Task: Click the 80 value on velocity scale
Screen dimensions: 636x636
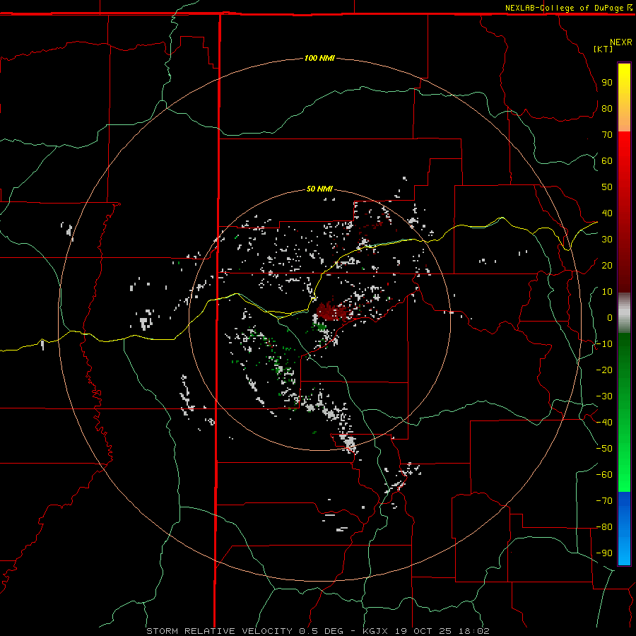Action: (607, 108)
